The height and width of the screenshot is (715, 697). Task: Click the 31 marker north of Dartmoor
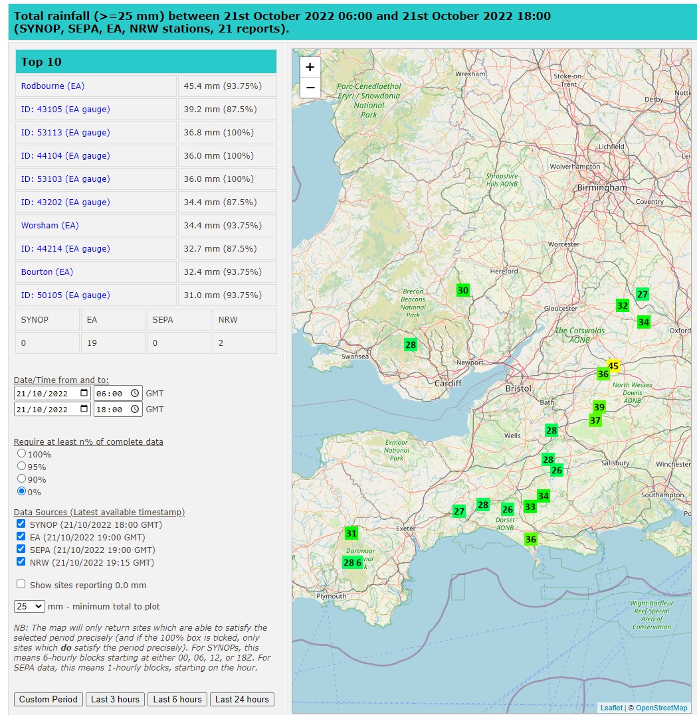click(x=351, y=533)
